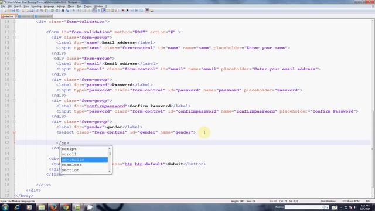This screenshot has height=211, width=375.
Task: Switch to the index.html tab
Action: [x=9, y=16]
